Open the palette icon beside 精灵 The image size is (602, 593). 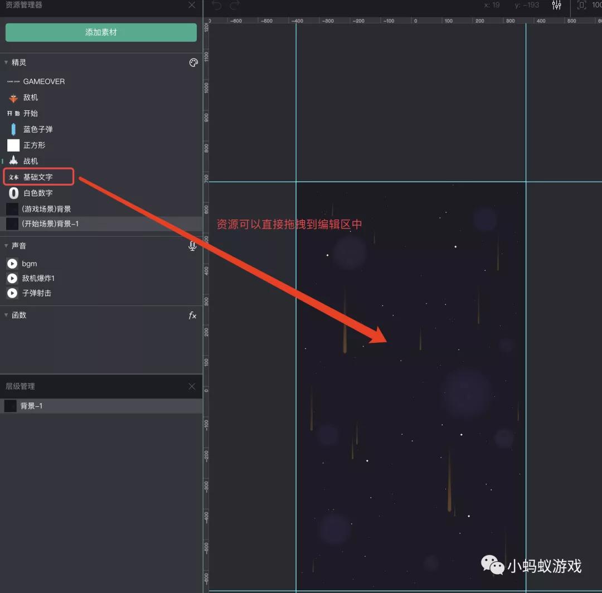[193, 62]
